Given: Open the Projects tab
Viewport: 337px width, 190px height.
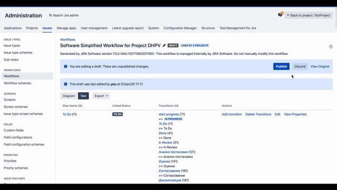Looking at the screenshot, I should point(32,28).
